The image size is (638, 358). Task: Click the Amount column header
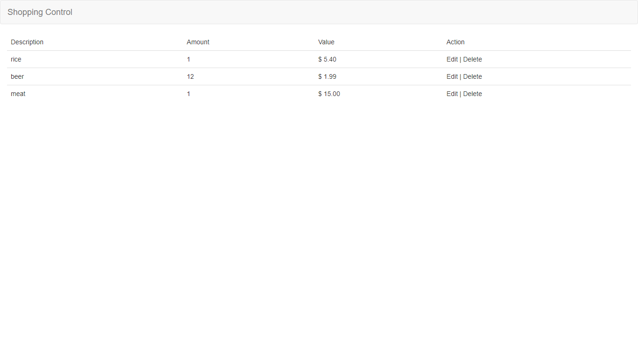click(198, 42)
